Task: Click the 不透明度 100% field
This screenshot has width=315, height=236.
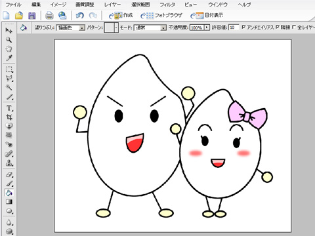Action: [197, 28]
